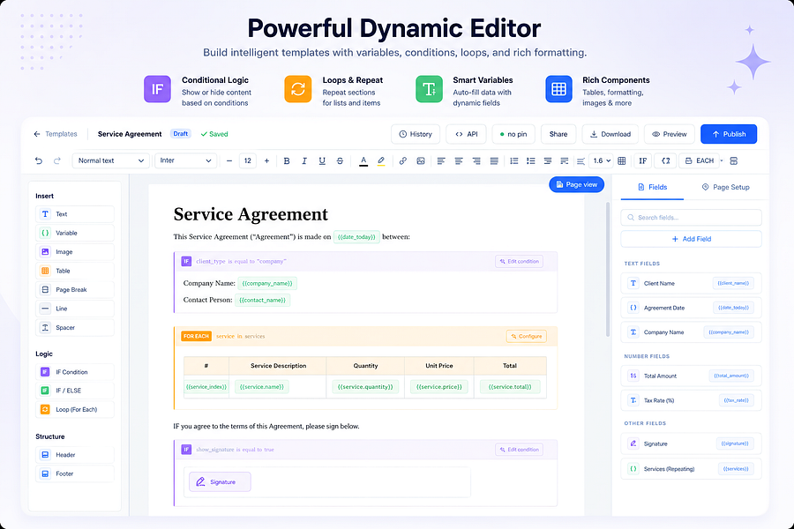The width and height of the screenshot is (794, 529).
Task: Insert a Spacer element
Action: 75,327
